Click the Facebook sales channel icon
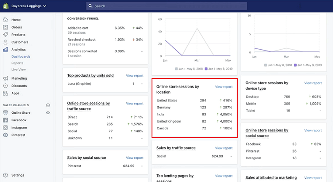The width and height of the screenshot is (333, 182). click(x=5, y=120)
